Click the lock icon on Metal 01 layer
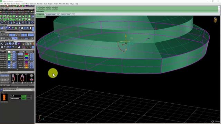The width and height of the screenshot is (221, 124). pyautogui.click(x=11, y=54)
